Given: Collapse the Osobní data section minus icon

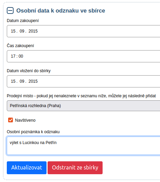Looking at the screenshot, I should click(10, 11).
